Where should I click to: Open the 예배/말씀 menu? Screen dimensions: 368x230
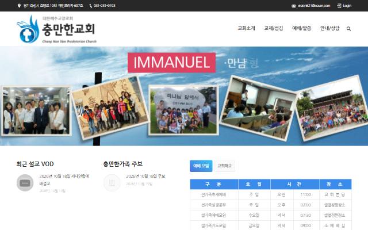click(301, 28)
